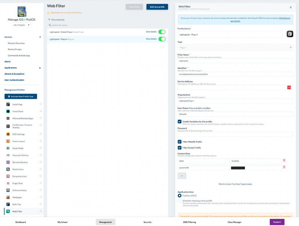The width and height of the screenshot is (299, 226).
Task: Uncheck Filter WebKit Traffic
Action: click(179, 142)
